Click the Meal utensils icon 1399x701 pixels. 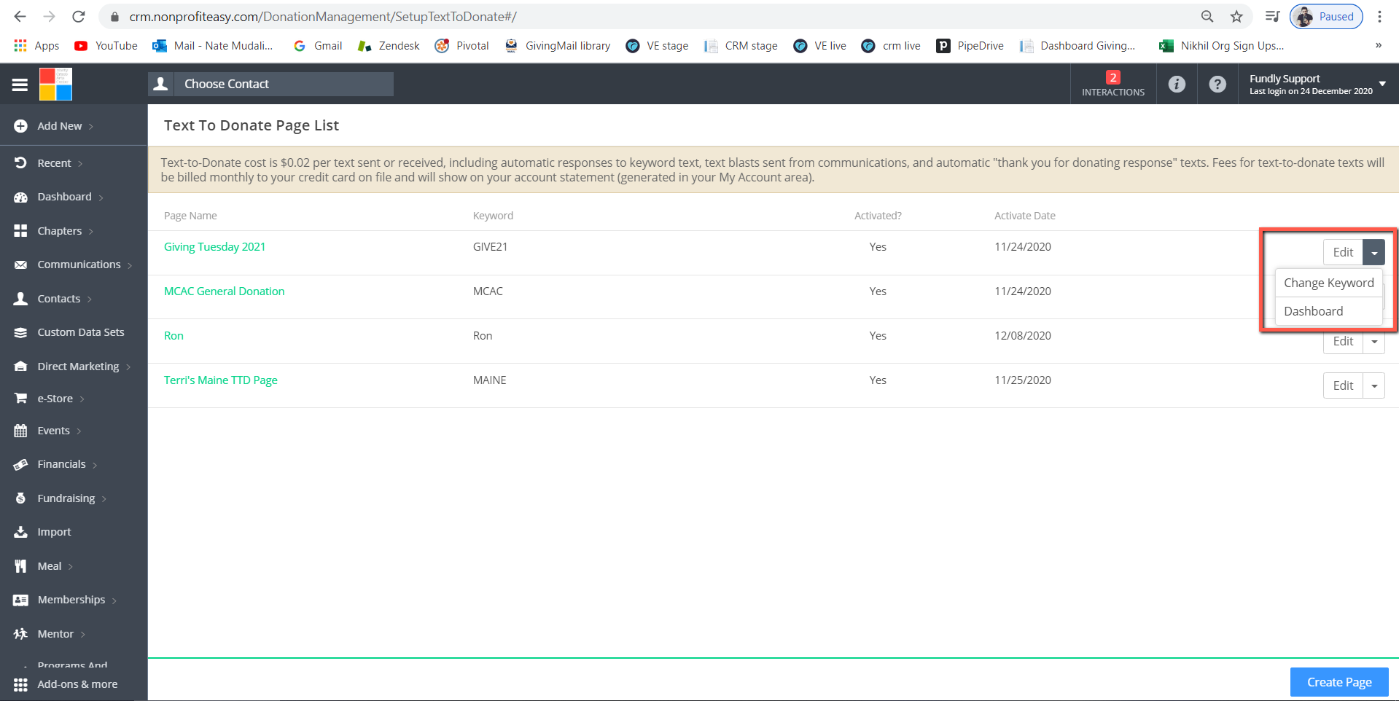coord(20,566)
